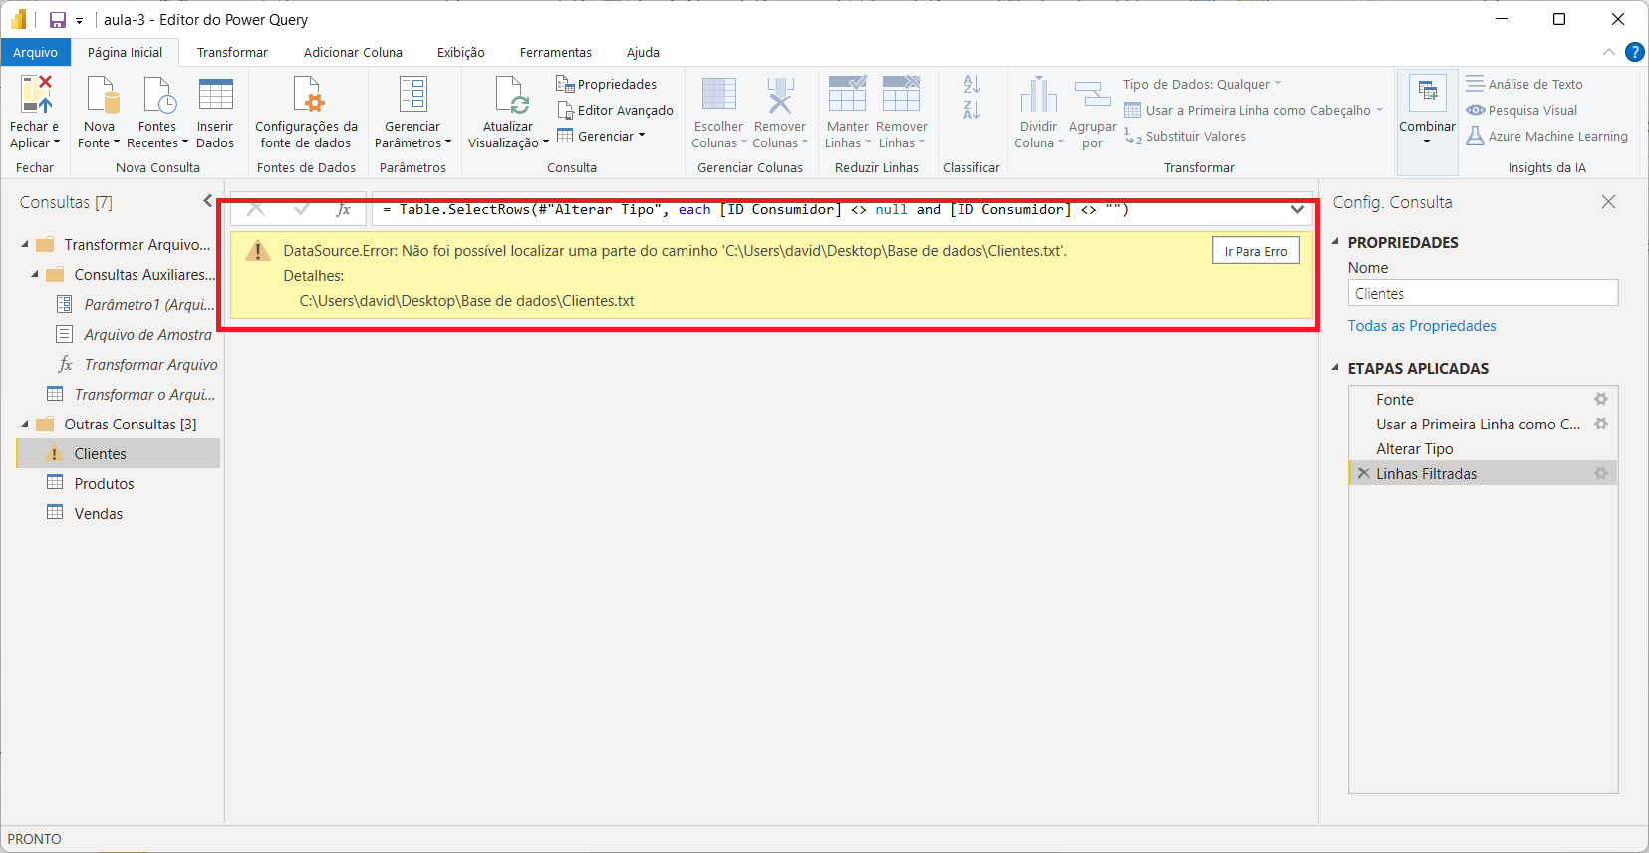Image resolution: width=1649 pixels, height=853 pixels.
Task: Click Dividir Coluna icon
Action: (x=1038, y=95)
